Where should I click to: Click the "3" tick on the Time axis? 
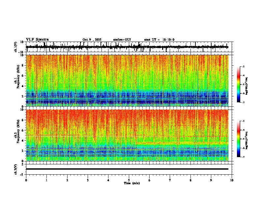[x=88, y=180]
